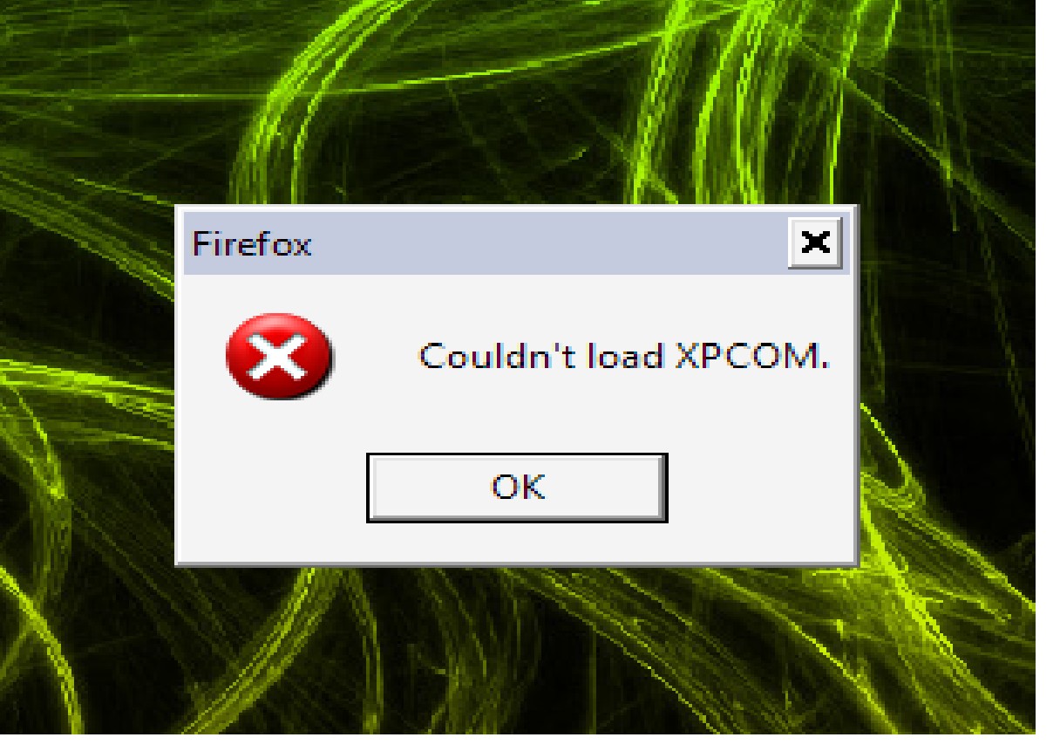1060x751 pixels.
Task: Click the space between error icon and message
Action: tap(375, 356)
